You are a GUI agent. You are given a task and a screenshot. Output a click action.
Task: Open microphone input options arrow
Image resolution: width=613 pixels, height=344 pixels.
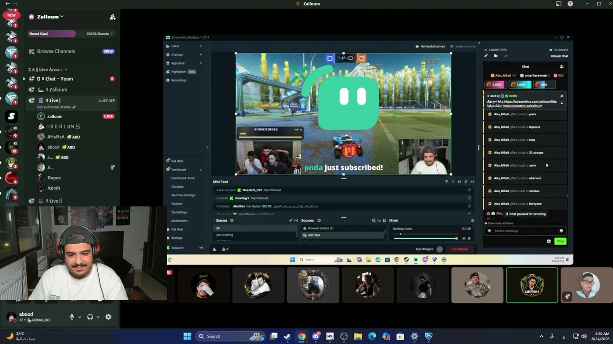(x=79, y=317)
